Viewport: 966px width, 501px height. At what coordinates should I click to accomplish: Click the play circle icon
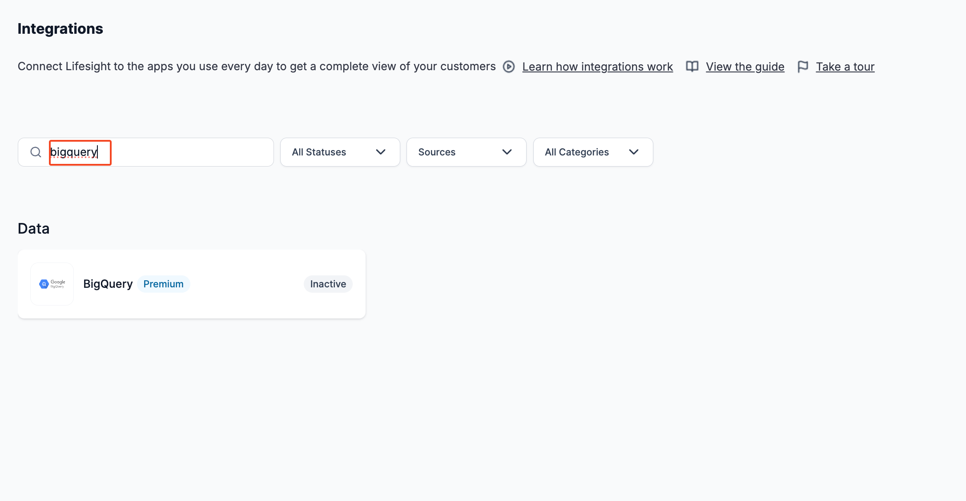[509, 67]
